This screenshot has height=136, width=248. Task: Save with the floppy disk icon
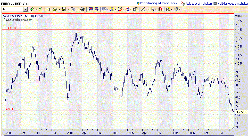(64, 9)
